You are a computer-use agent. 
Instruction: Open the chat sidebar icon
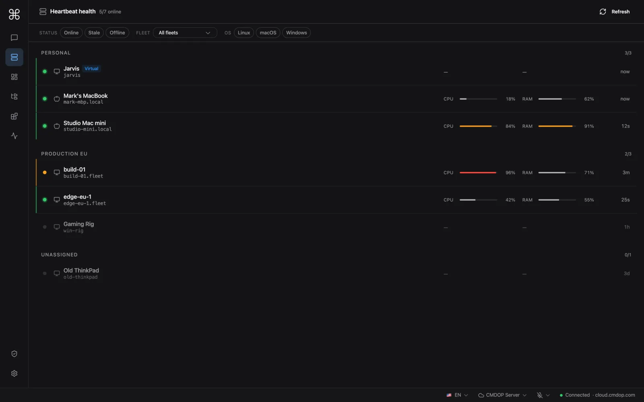point(14,37)
